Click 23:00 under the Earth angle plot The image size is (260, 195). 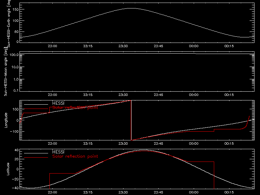[52, 46]
